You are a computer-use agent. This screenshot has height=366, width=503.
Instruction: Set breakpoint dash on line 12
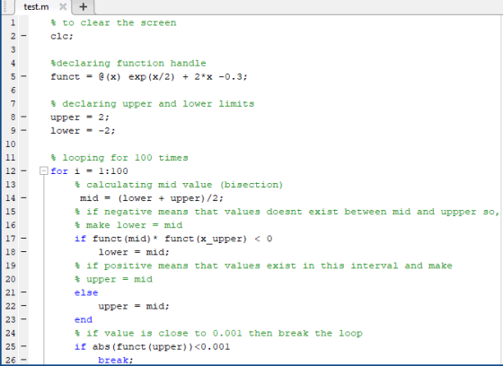click(x=23, y=170)
